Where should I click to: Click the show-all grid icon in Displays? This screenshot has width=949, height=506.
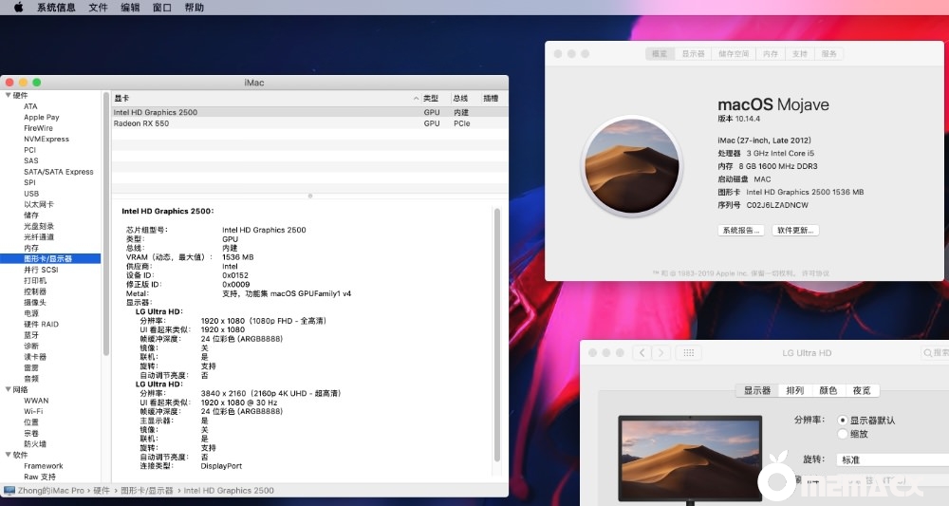click(689, 353)
